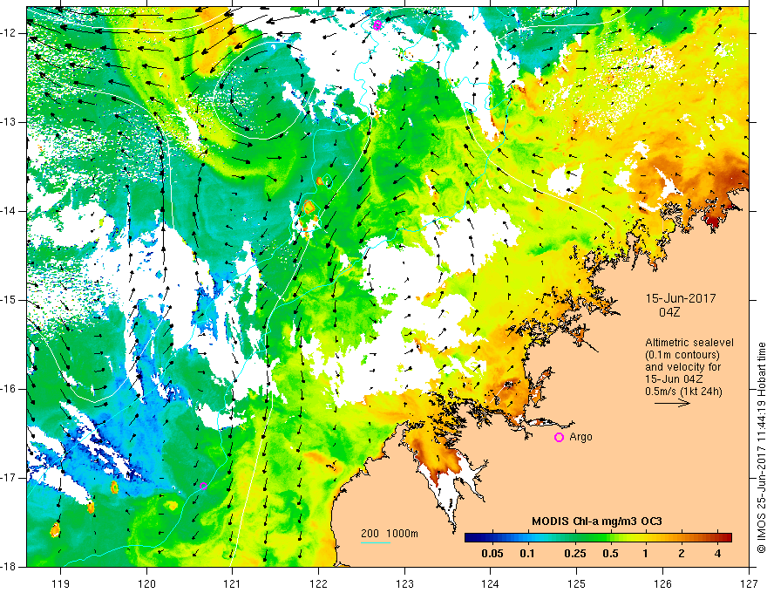
Task: Click the '15-Jun 04Z' caption line
Action: click(x=675, y=379)
